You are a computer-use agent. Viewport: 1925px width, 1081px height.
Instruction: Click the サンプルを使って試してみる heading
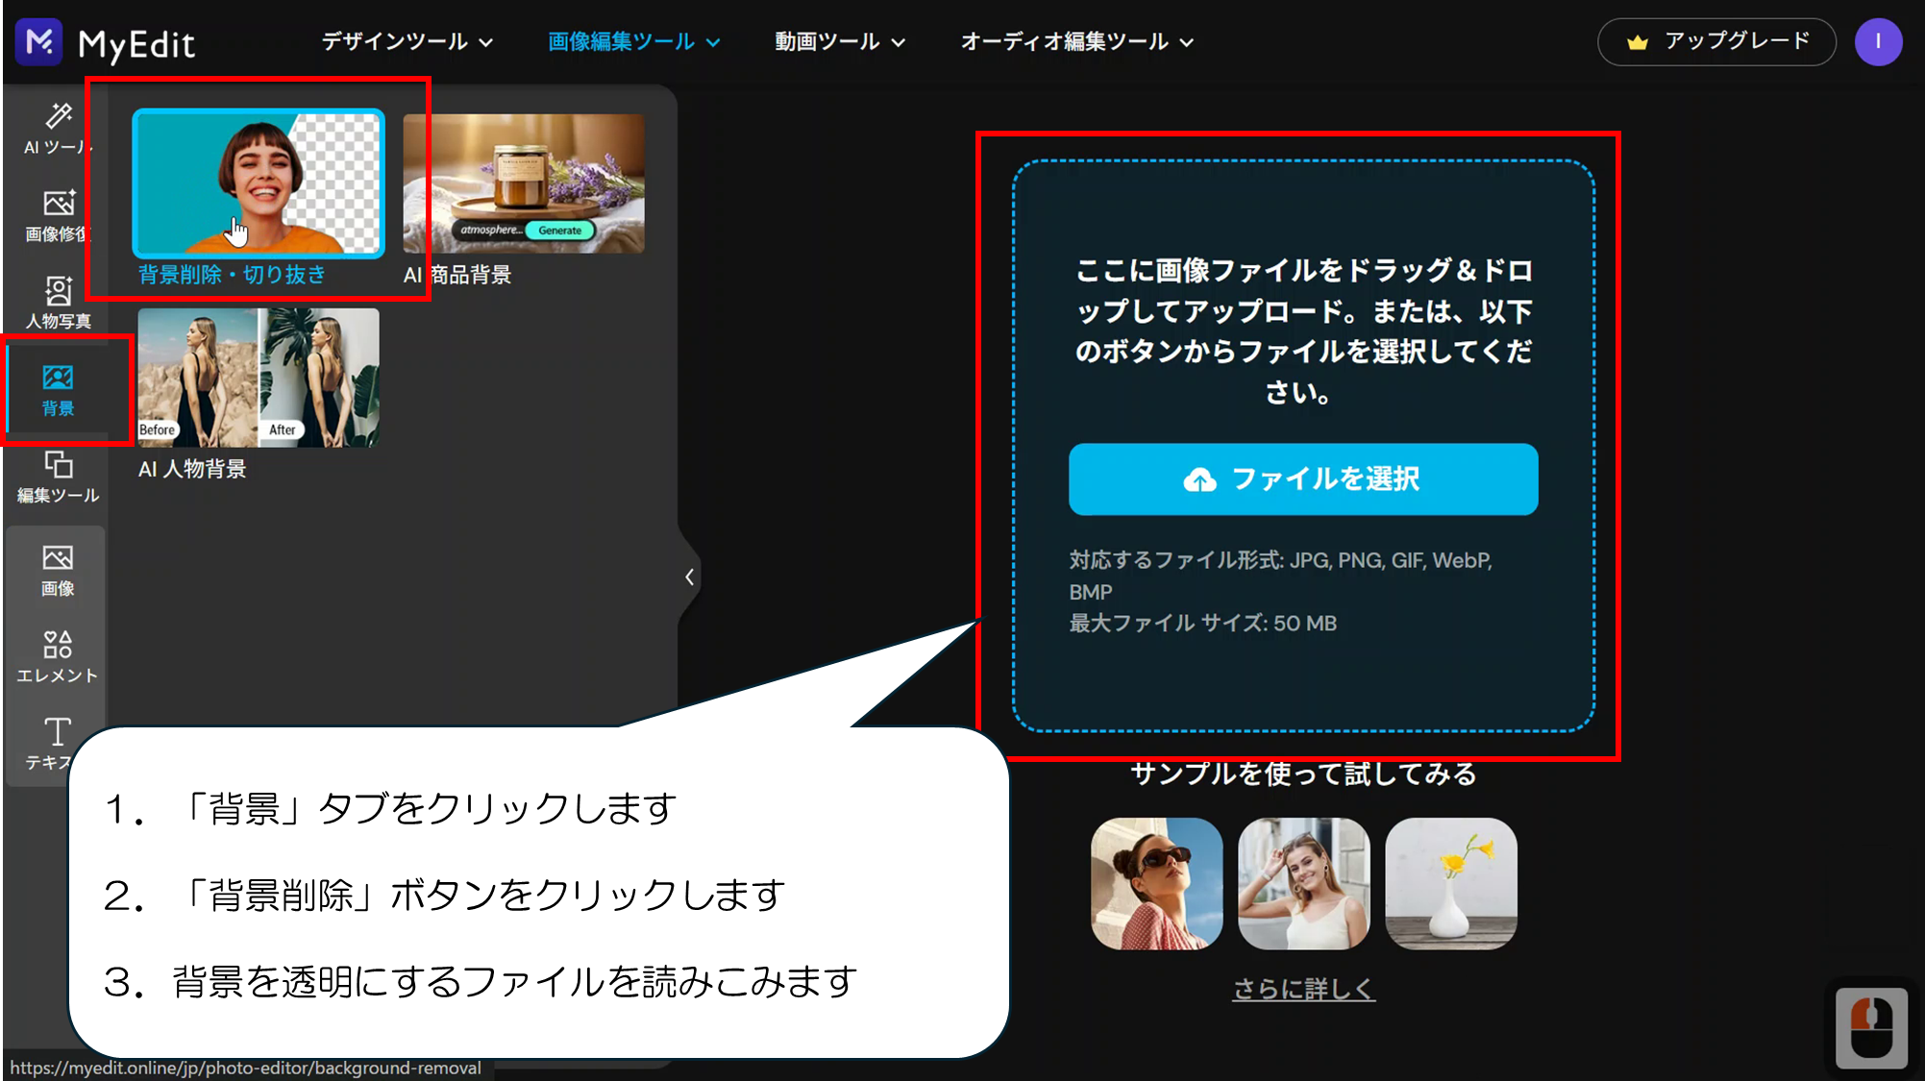point(1303,774)
